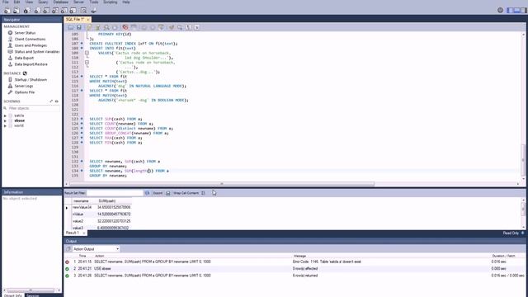528x297 pixels.
Task: Open Startup / Shutdown under Instance
Action: (31, 80)
